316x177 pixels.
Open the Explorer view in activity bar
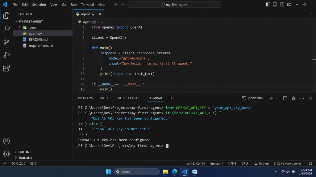click(x=6, y=15)
